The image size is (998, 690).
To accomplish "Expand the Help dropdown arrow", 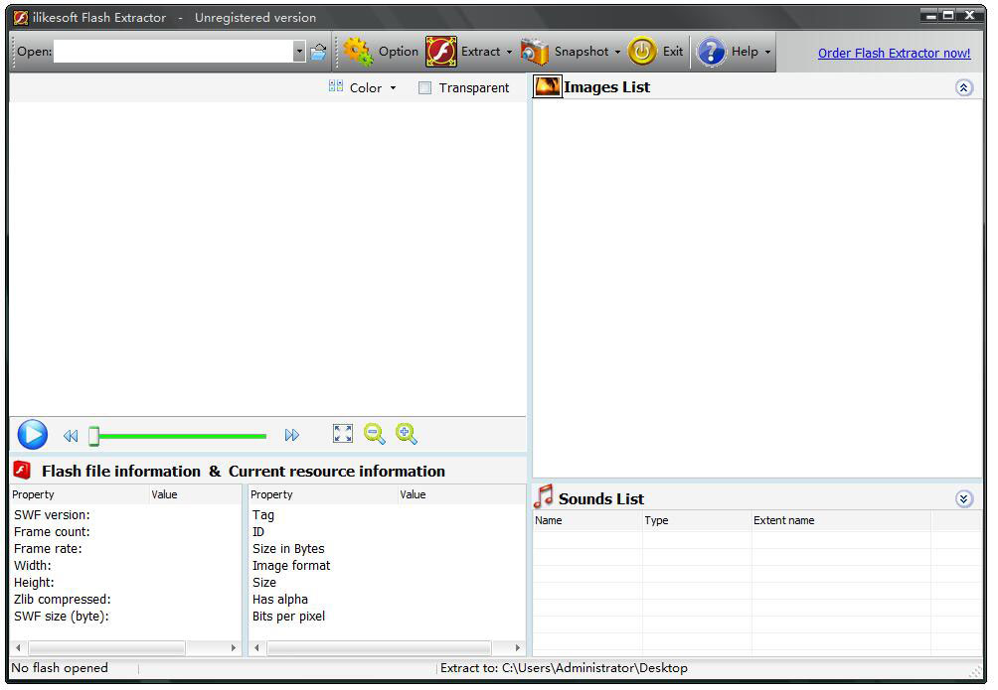I will click(x=767, y=53).
